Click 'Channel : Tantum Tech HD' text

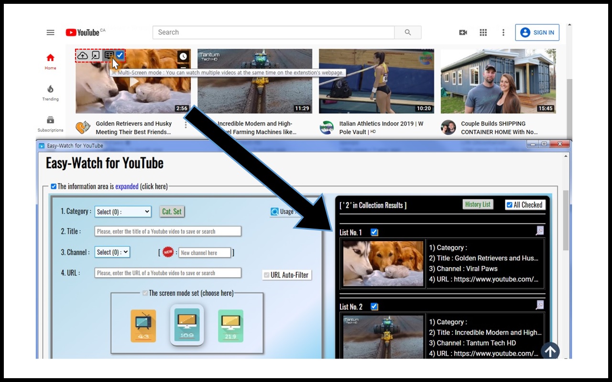tap(472, 343)
